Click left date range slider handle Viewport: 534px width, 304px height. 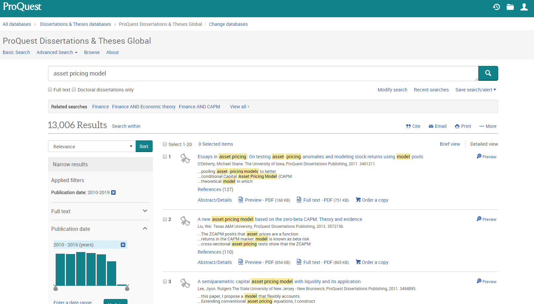coord(56,288)
